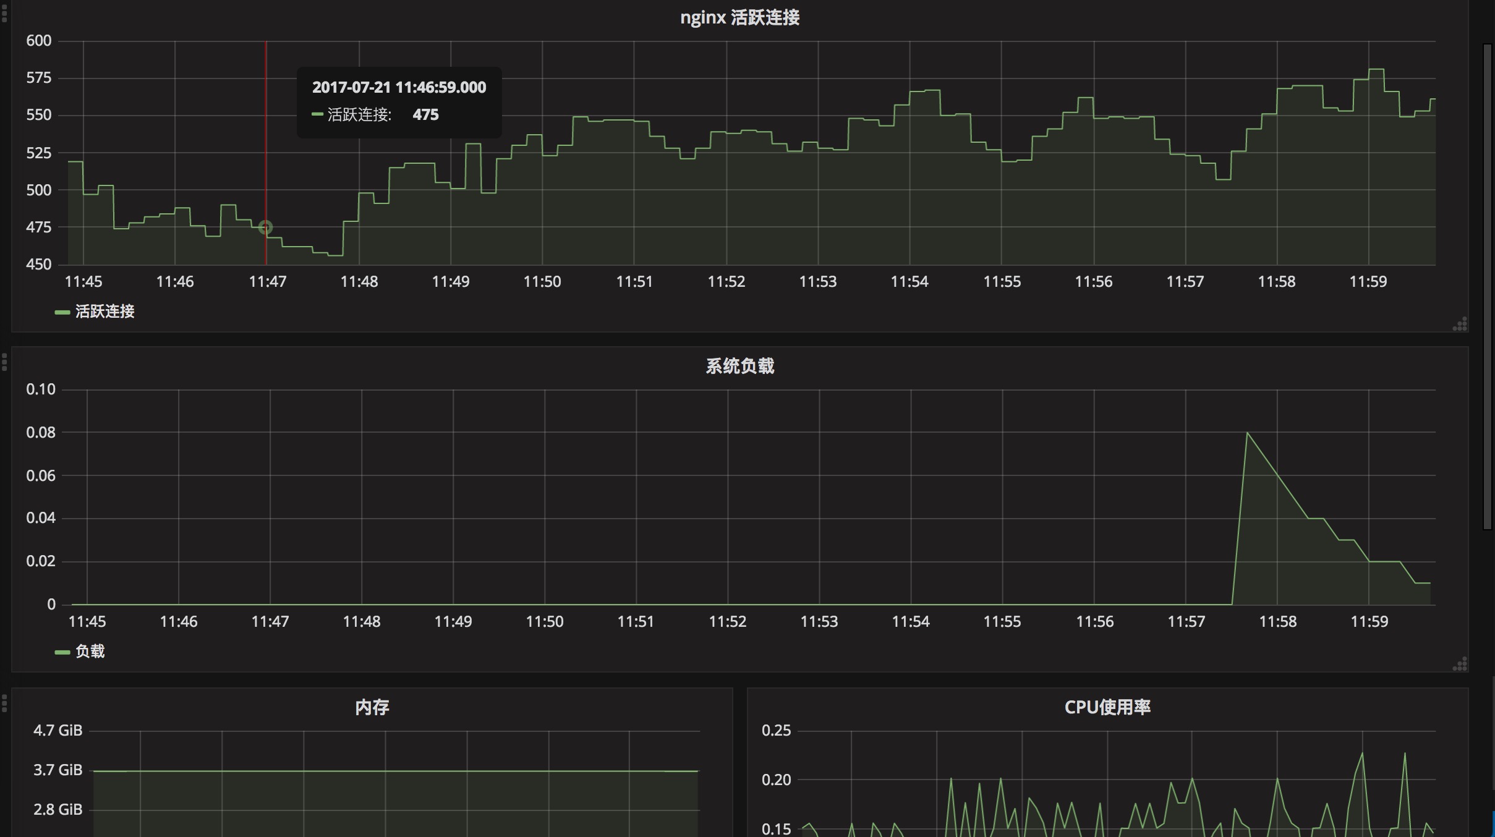Open panel menu from title 内存

[x=372, y=707]
